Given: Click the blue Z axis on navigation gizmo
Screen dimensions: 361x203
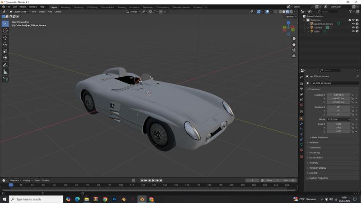Looking at the screenshot, I should point(288,23).
